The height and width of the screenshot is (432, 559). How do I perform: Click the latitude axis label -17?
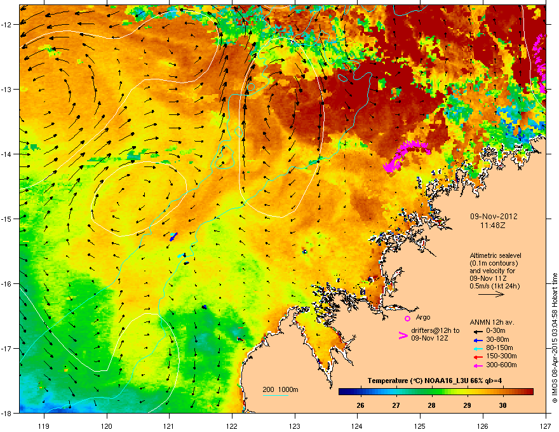7,348
